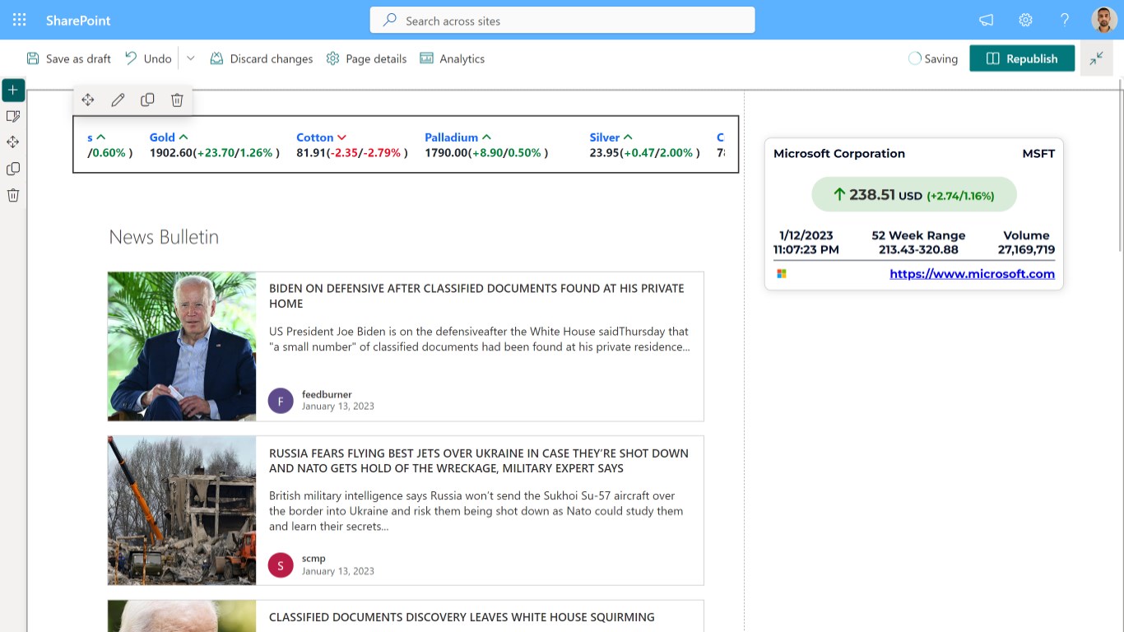
Task: Select the Gold ticker item
Action: [x=215, y=145]
